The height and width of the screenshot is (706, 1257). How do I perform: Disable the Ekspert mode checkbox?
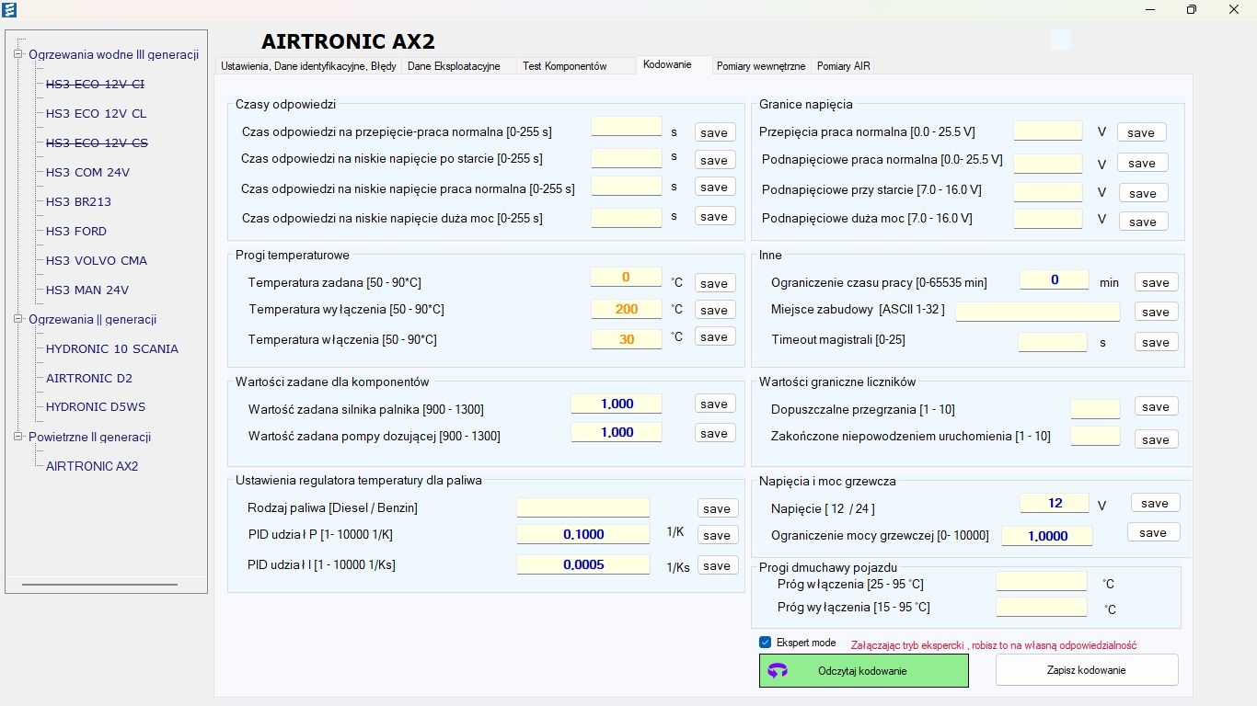765,643
